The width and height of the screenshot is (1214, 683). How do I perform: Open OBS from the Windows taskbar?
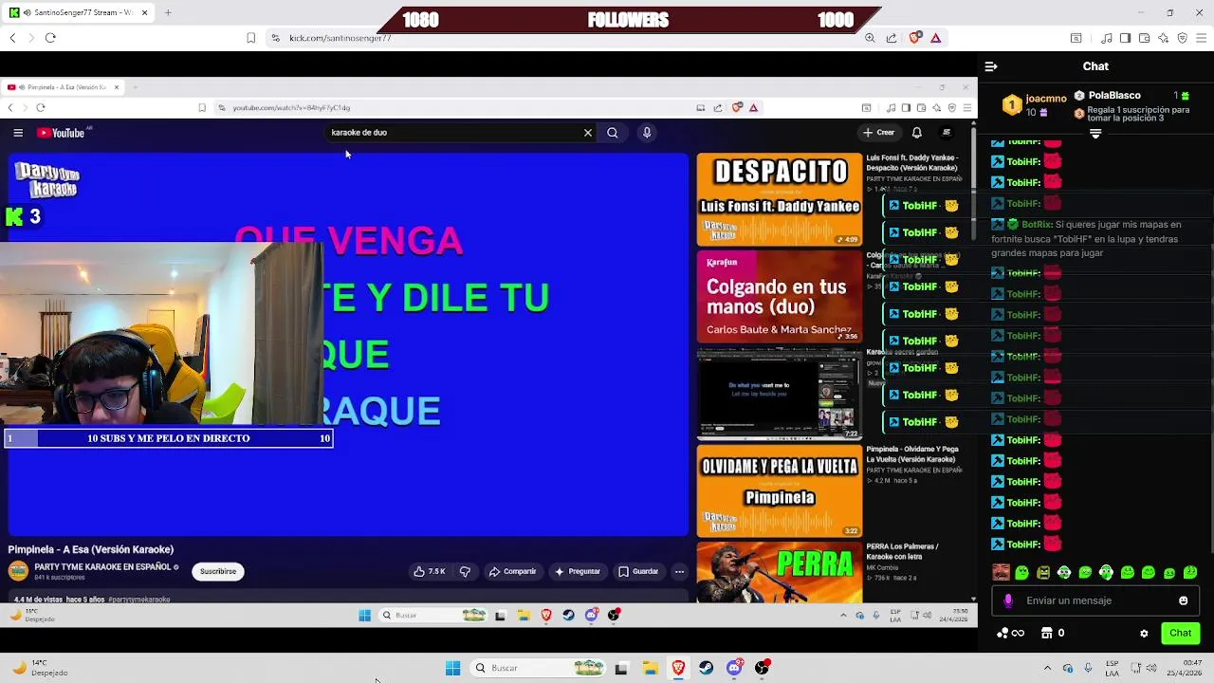[762, 668]
